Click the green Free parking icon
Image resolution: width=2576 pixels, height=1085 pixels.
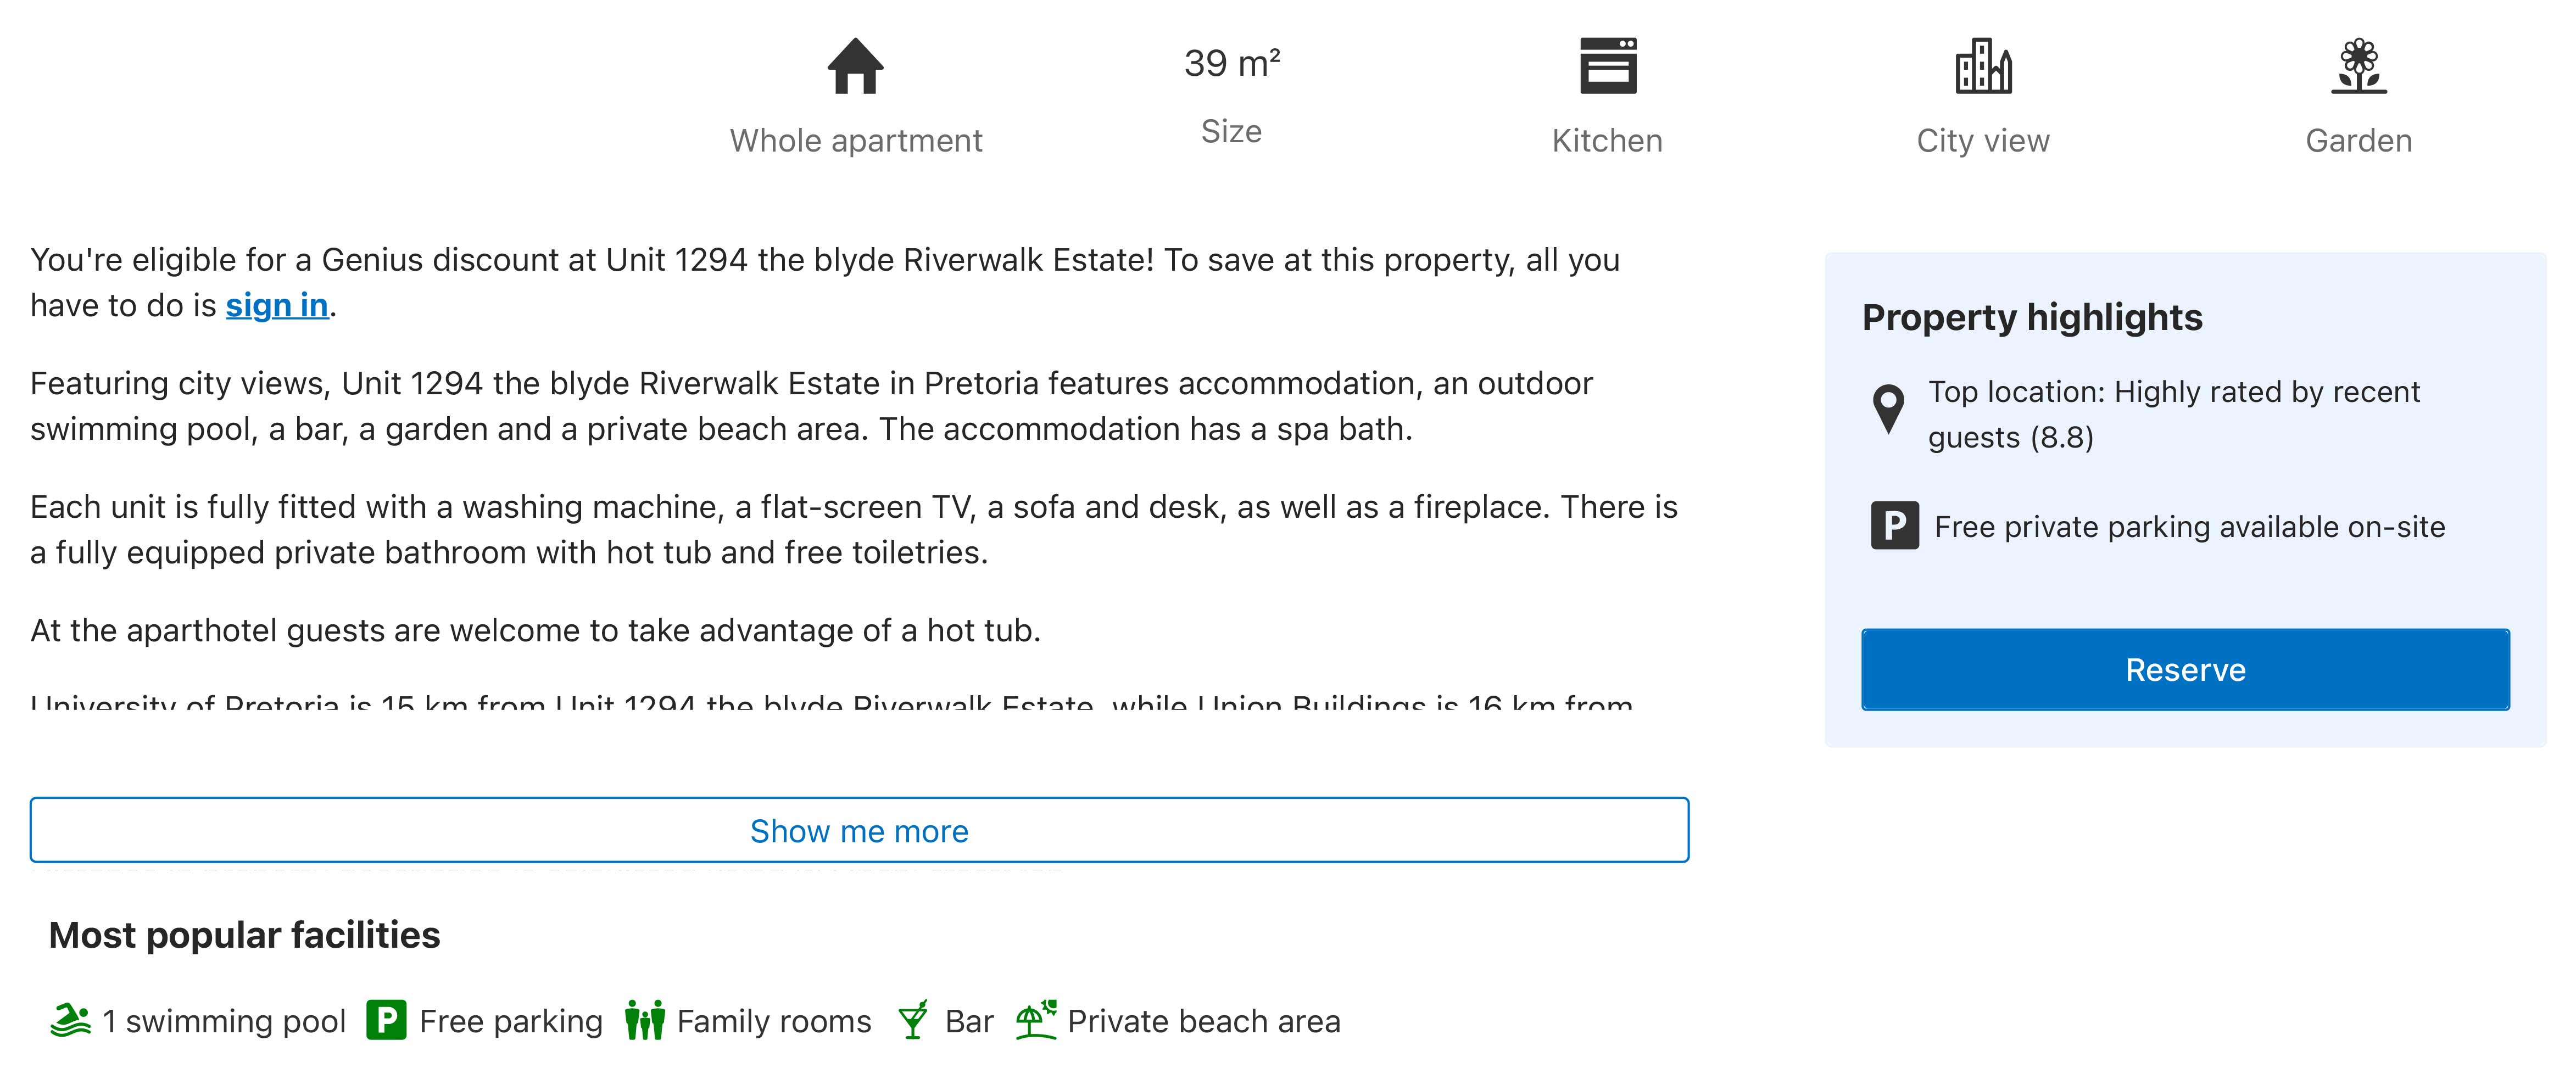point(386,1021)
